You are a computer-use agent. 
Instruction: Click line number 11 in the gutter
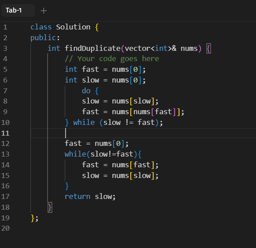[x=5, y=133]
